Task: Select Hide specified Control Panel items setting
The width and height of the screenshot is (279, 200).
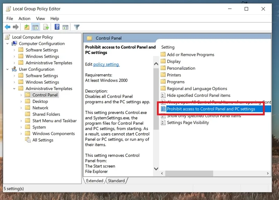Action: click(198, 95)
